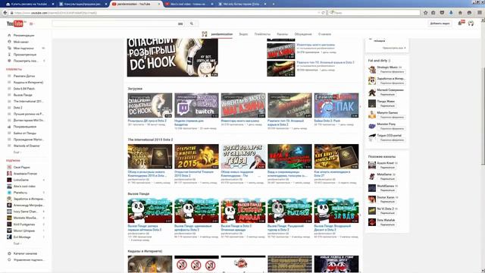Open the on-screen keyboard icon in the search box

[180, 24]
